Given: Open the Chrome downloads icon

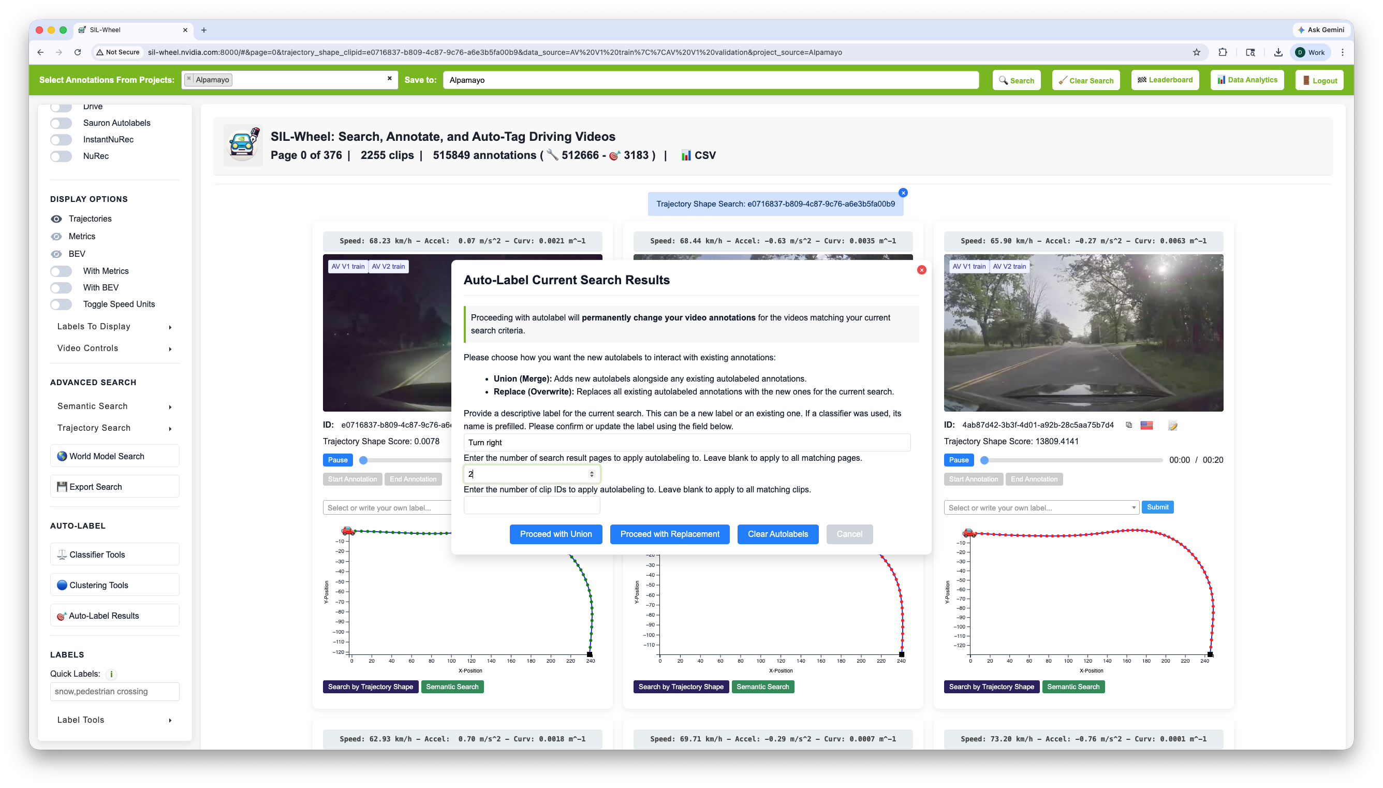Looking at the screenshot, I should tap(1278, 52).
